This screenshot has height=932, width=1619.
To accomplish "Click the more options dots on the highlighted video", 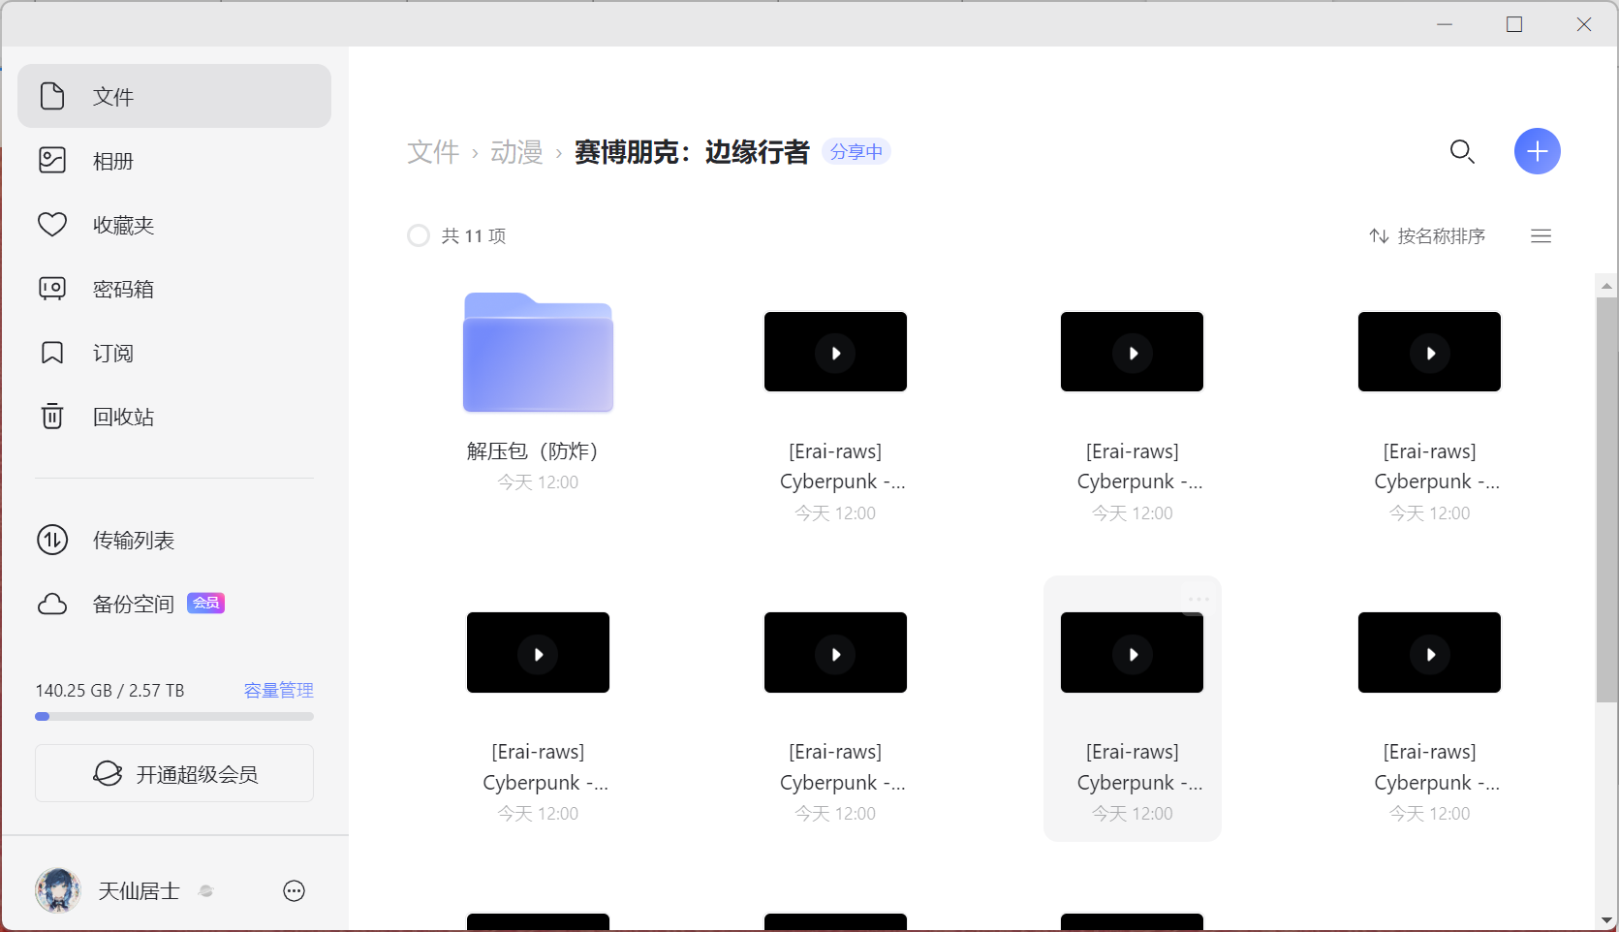I will click(x=1199, y=599).
